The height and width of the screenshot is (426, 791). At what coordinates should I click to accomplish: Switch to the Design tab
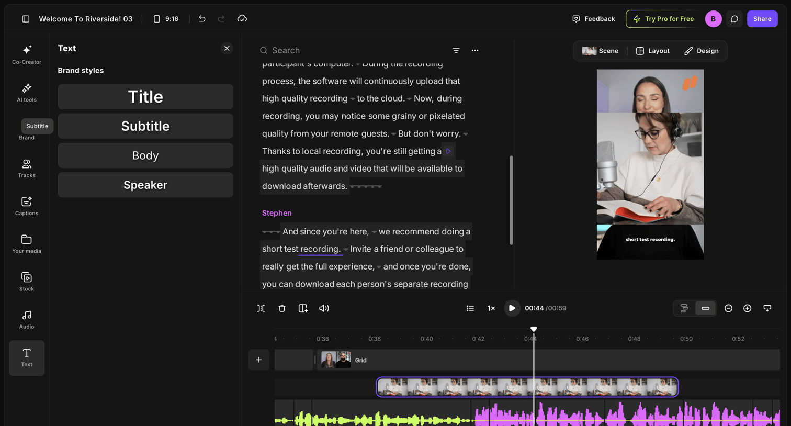point(701,51)
